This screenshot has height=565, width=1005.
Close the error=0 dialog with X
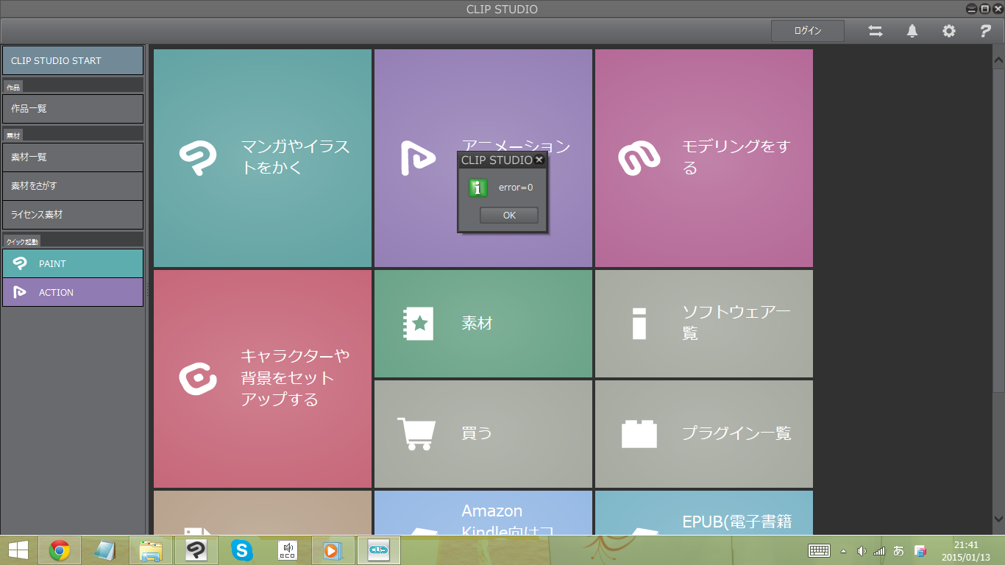539,160
